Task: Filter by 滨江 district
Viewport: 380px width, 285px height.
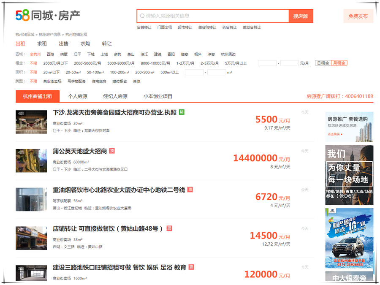Action: (x=144, y=54)
